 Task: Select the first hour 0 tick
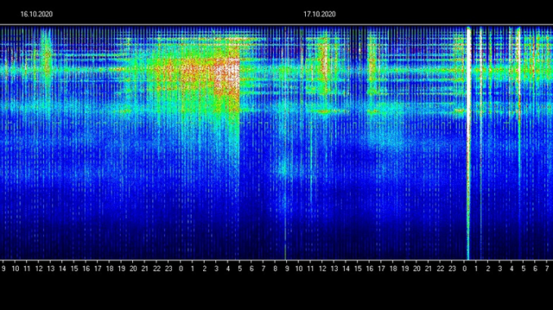[x=181, y=269]
